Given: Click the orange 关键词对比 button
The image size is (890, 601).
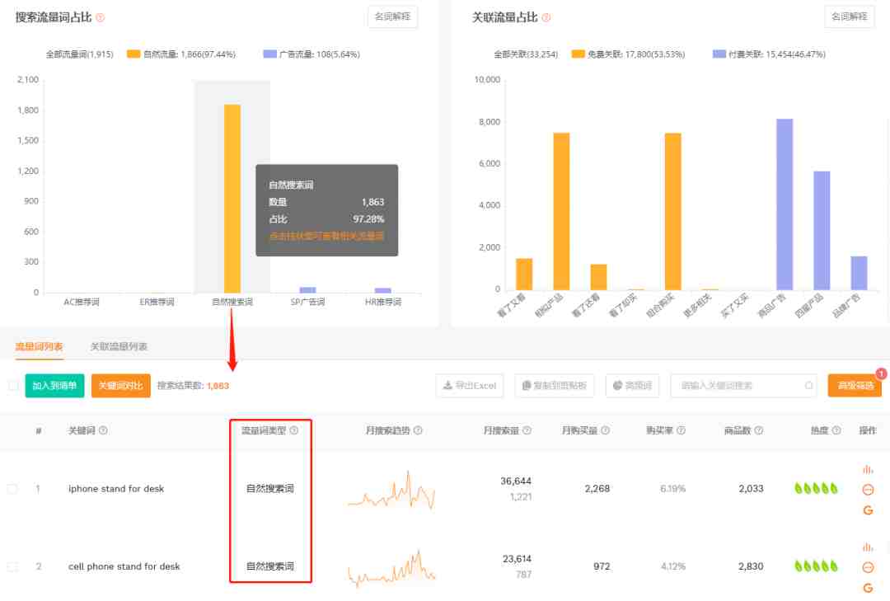Looking at the screenshot, I should [121, 386].
